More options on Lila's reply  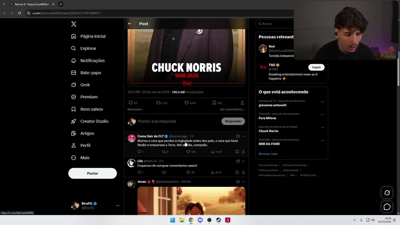243,161
